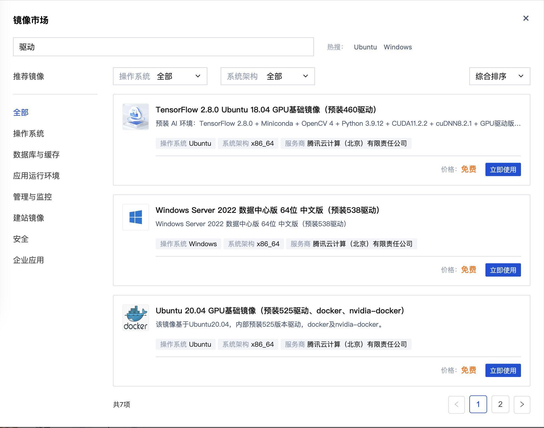Select the 操作系统 category in sidebar

29,134
